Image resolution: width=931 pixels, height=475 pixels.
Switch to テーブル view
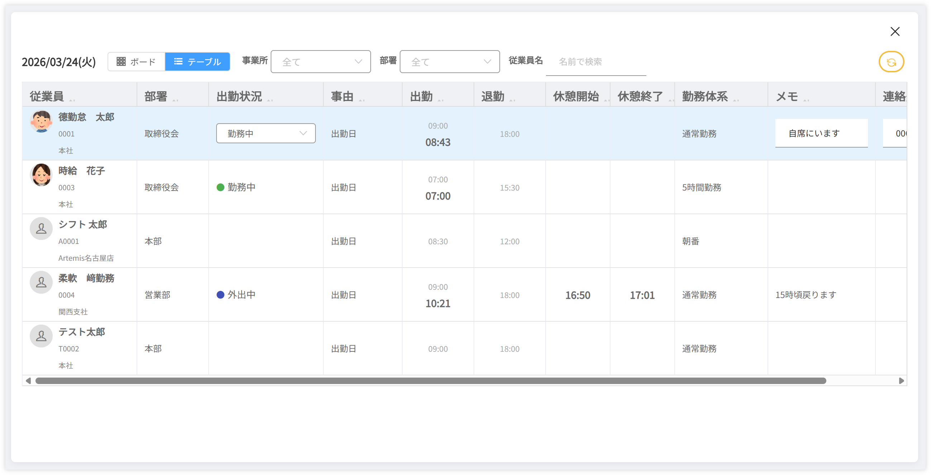(198, 62)
